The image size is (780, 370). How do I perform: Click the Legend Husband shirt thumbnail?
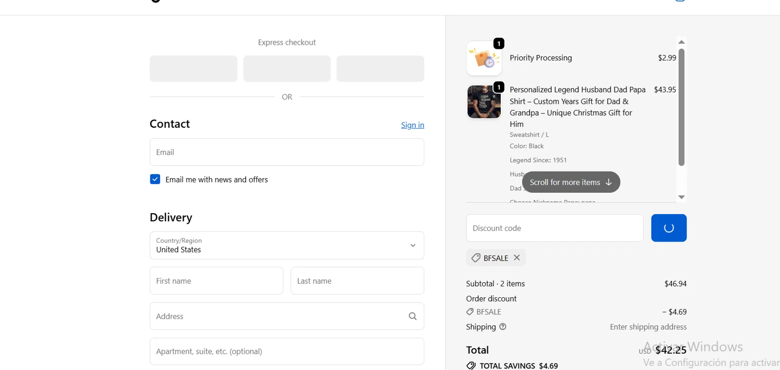(x=484, y=102)
